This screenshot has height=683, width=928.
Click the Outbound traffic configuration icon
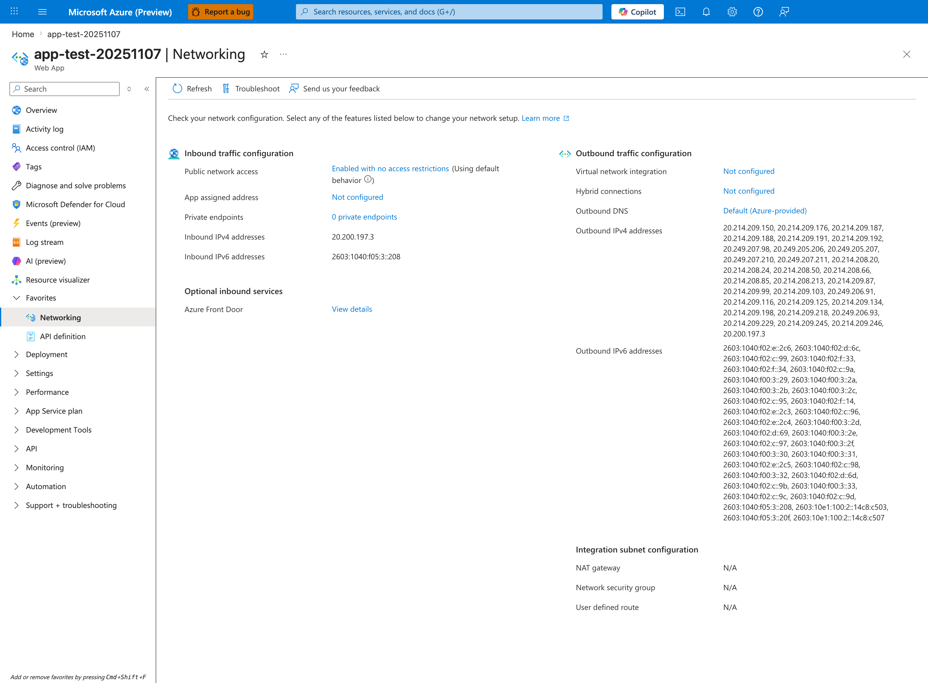click(x=565, y=154)
